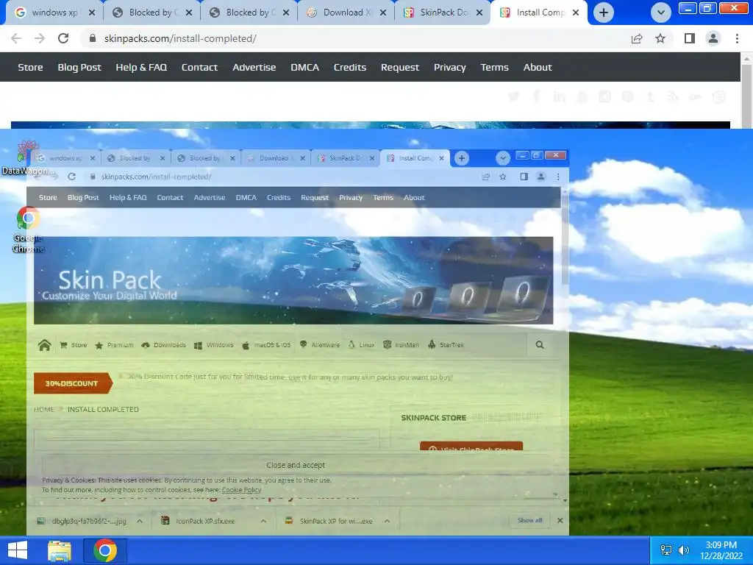753x565 pixels.
Task: Open IronMan in the faded window's icon menu
Action: click(401, 345)
